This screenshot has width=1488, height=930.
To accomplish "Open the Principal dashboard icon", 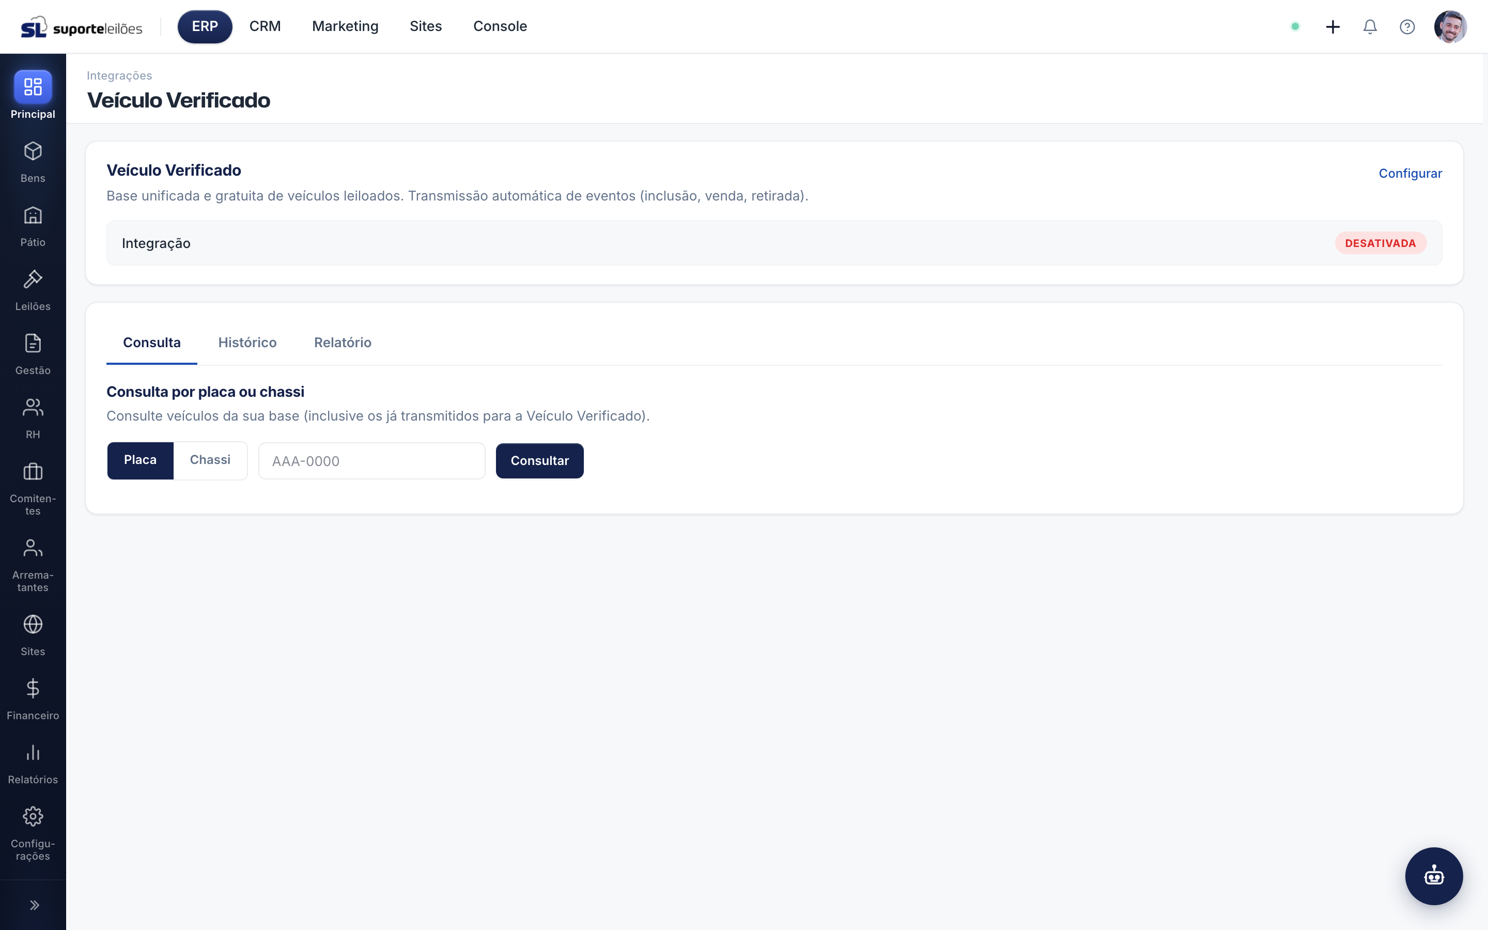I will pyautogui.click(x=33, y=87).
